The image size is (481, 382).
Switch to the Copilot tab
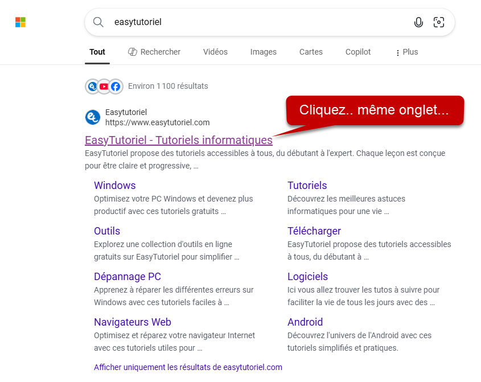click(x=358, y=52)
